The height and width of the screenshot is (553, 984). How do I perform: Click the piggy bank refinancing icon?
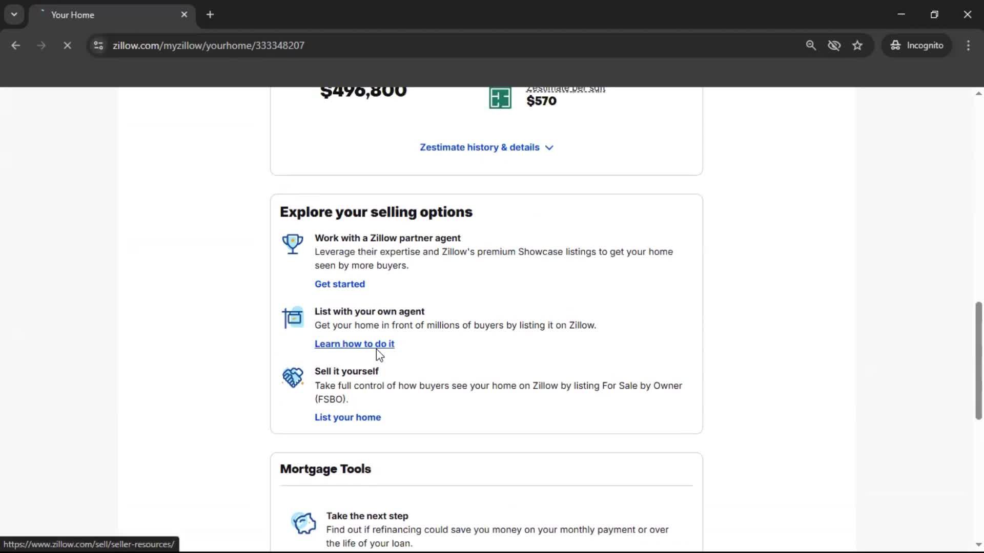tap(304, 523)
